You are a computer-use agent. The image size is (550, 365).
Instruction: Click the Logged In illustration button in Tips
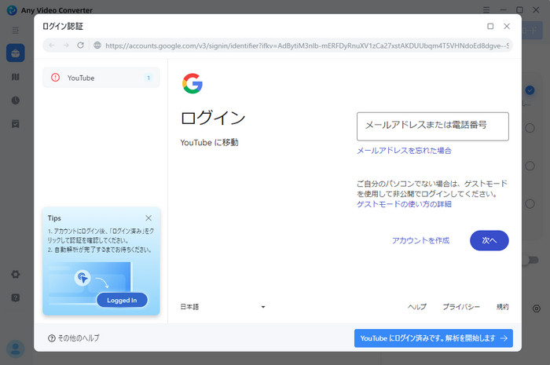[x=122, y=300]
